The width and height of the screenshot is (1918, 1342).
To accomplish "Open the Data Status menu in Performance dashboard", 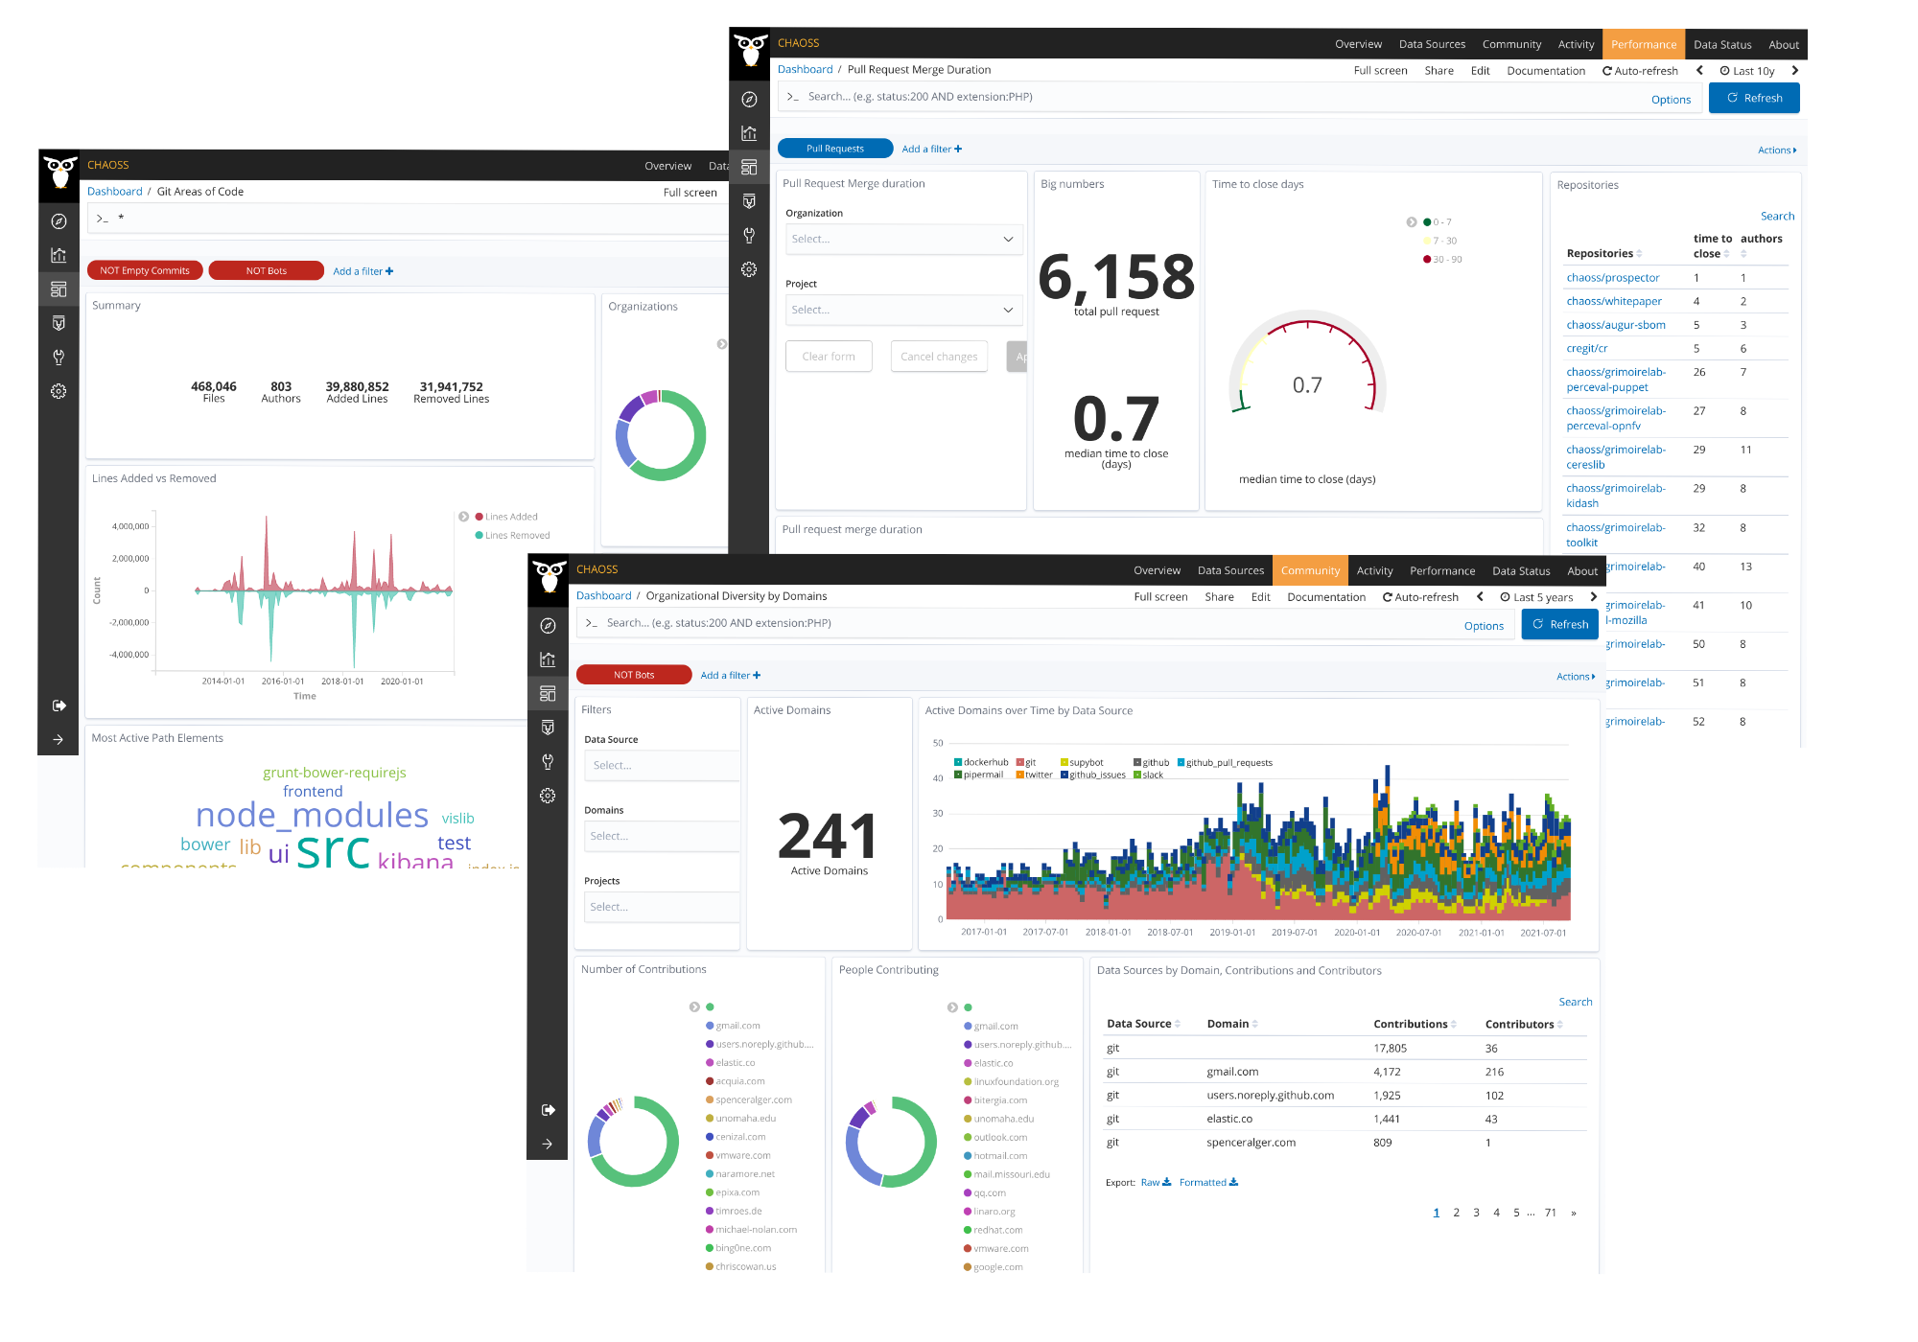I will (1721, 44).
